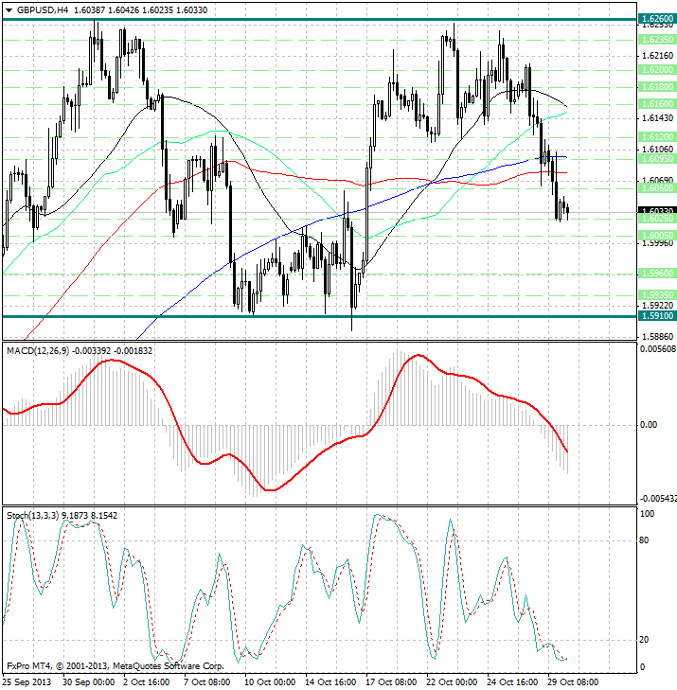Click the Stochastic 80 level label

coord(644,540)
